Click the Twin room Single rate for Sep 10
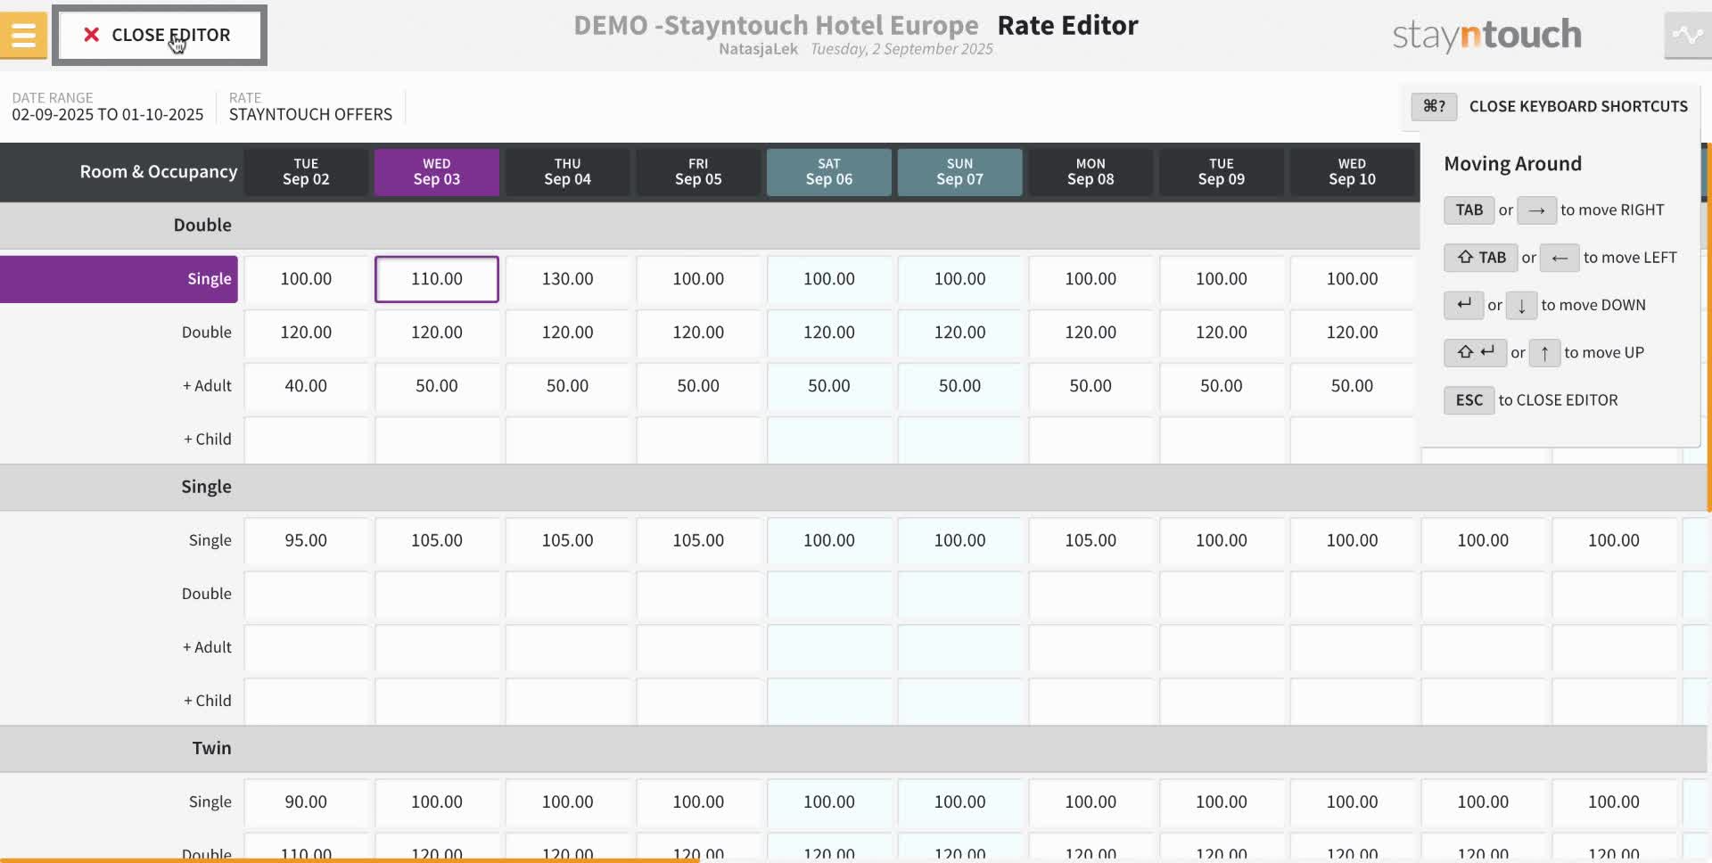The image size is (1712, 863). pyautogui.click(x=1352, y=801)
